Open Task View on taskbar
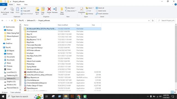Viewport: 177px width, 99px height. [46, 97]
